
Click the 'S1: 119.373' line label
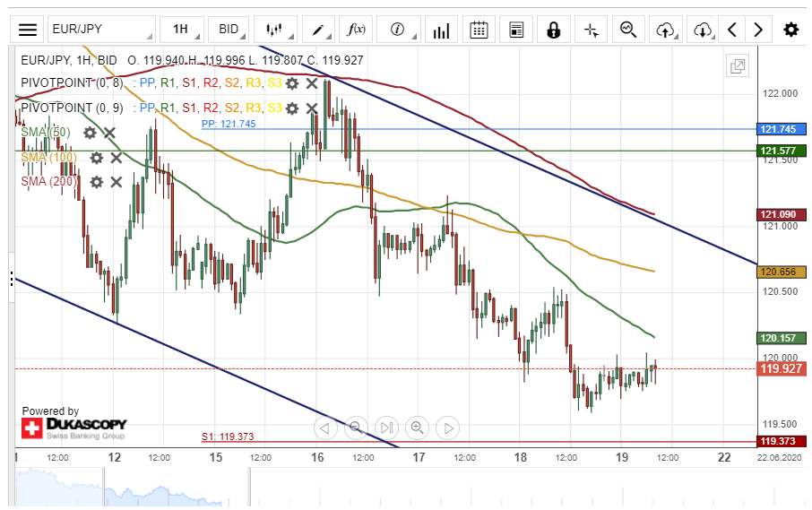coord(228,437)
